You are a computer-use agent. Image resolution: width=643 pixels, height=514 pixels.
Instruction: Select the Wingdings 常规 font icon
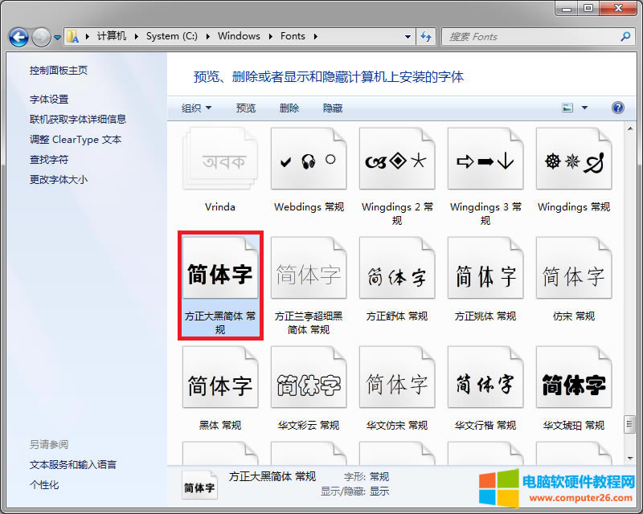[574, 159]
